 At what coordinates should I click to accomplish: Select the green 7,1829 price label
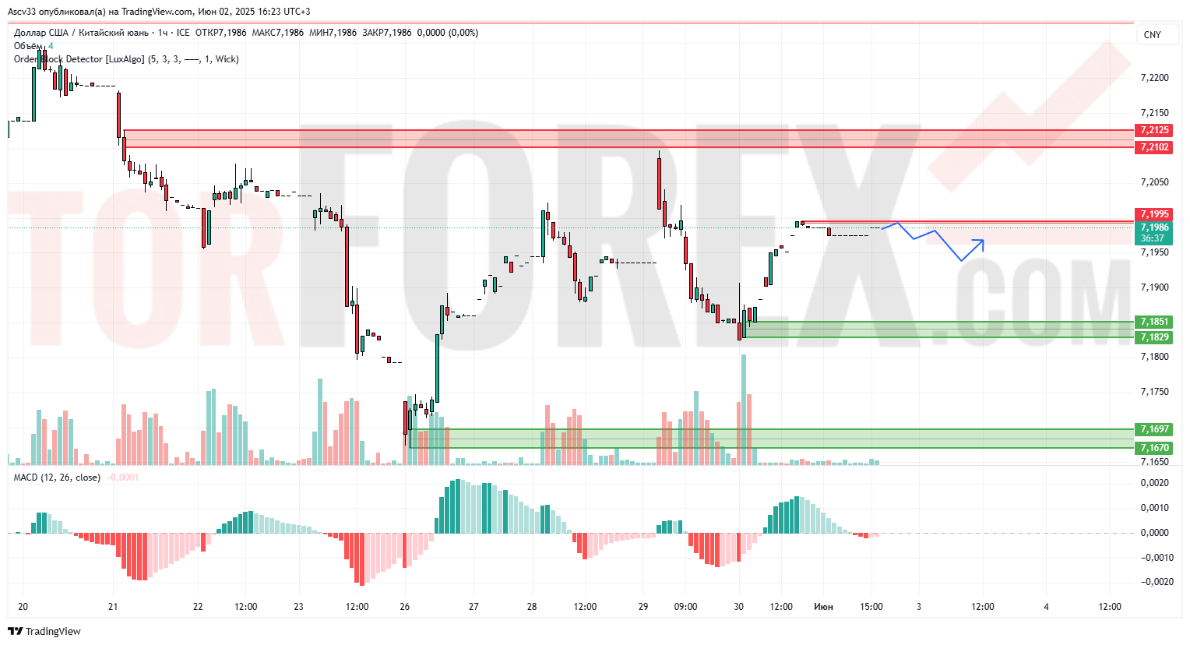click(x=1154, y=337)
